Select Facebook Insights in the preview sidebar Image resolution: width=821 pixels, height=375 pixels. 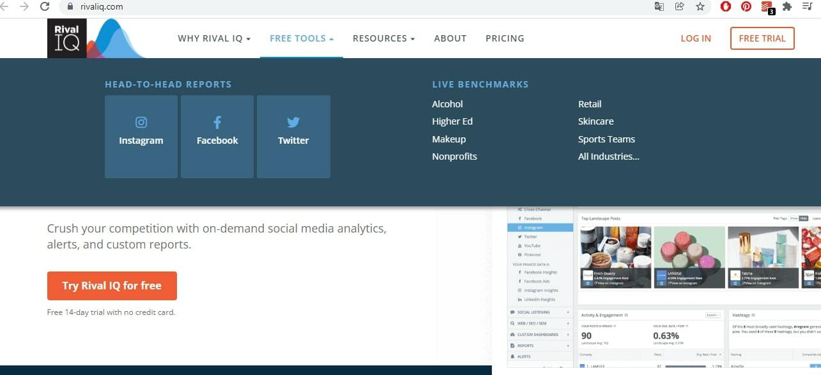pyautogui.click(x=541, y=272)
